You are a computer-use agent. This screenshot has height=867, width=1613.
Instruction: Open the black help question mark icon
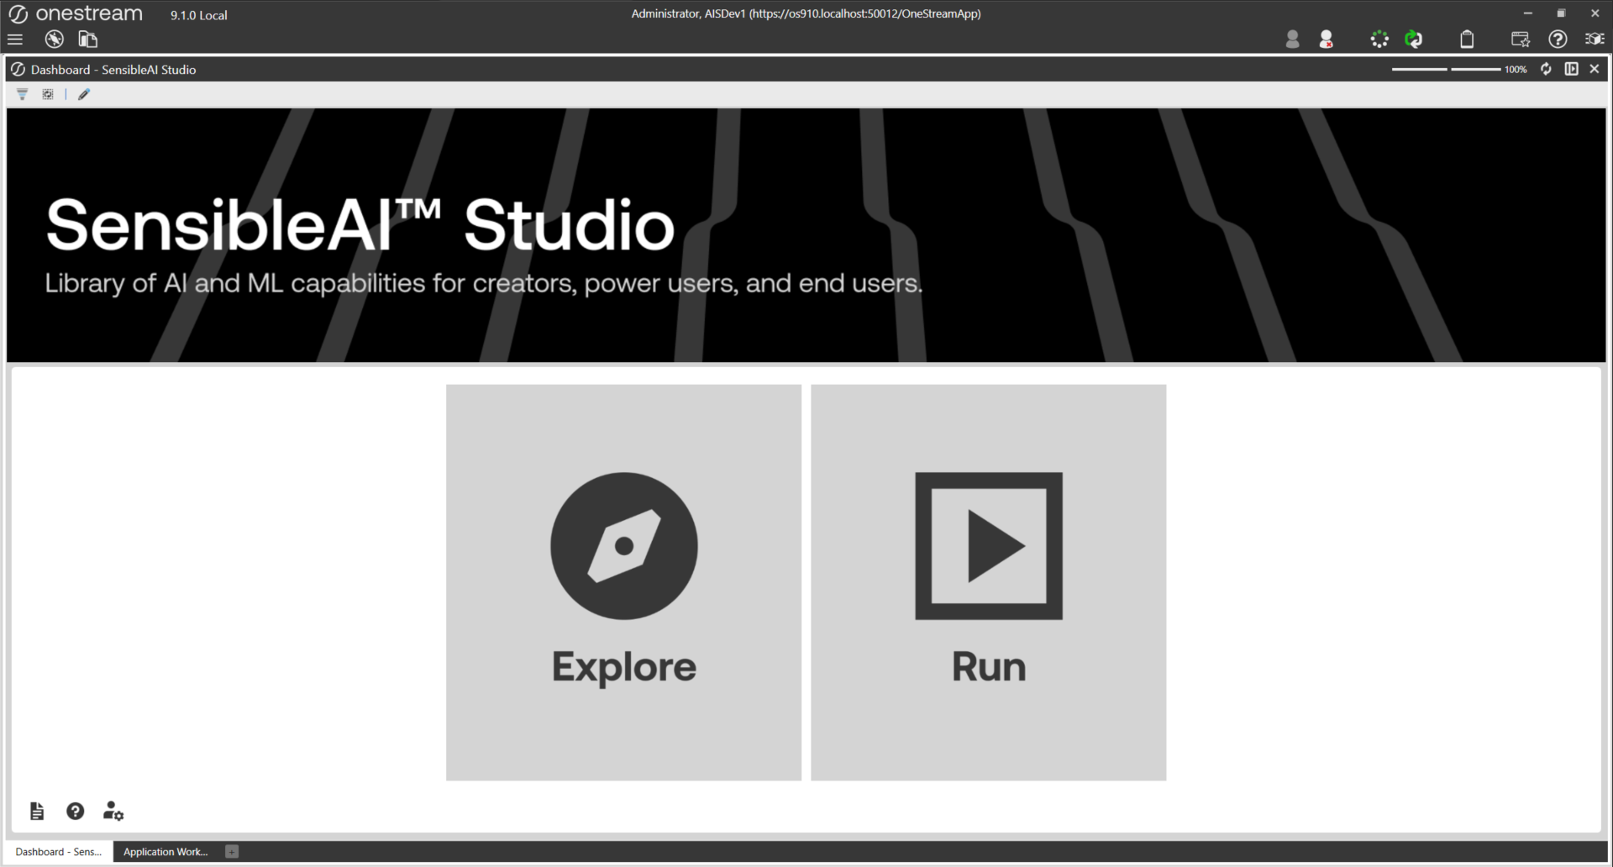pyautogui.click(x=76, y=811)
